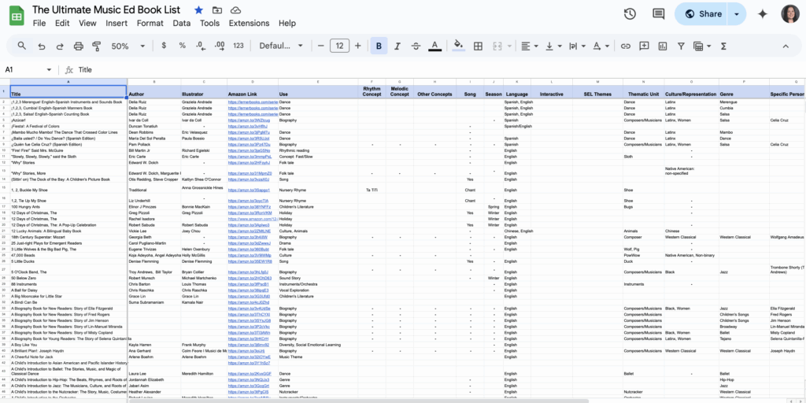The width and height of the screenshot is (806, 403).
Task: Open the Share options dropdown arrow
Action: tap(736, 14)
